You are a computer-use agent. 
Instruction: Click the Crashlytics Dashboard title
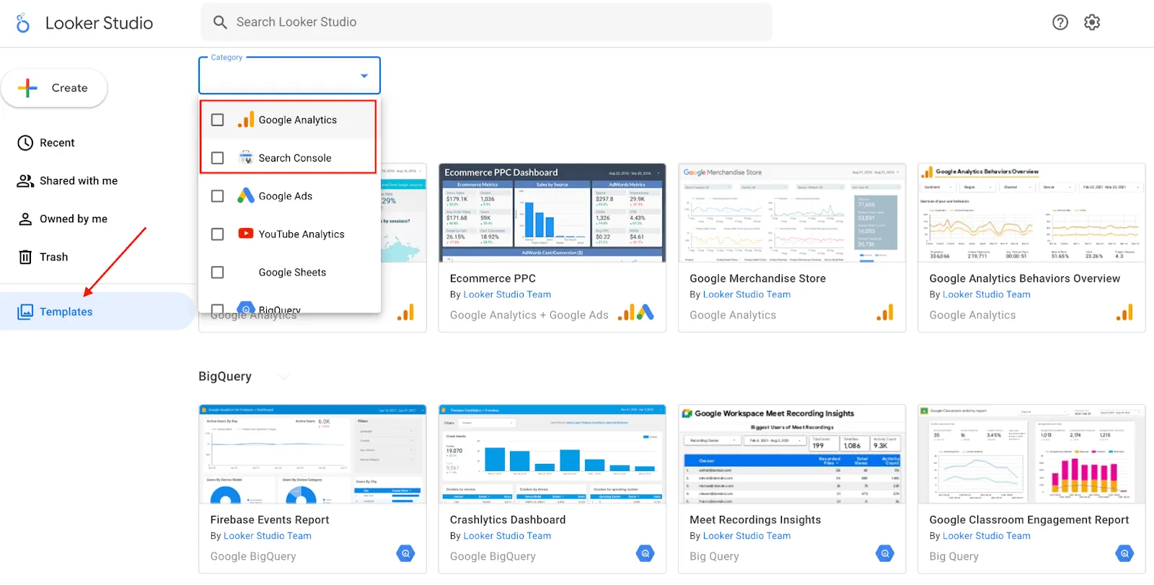pos(508,519)
